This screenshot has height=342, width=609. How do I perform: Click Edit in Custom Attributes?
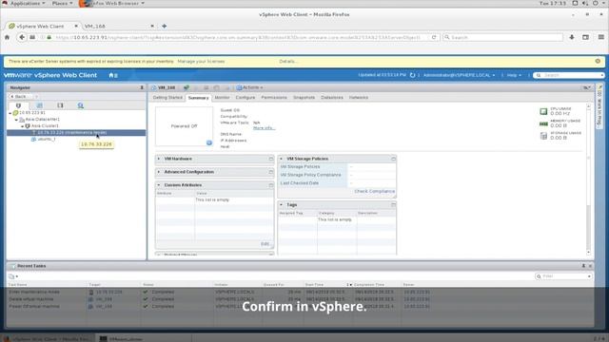[265, 244]
